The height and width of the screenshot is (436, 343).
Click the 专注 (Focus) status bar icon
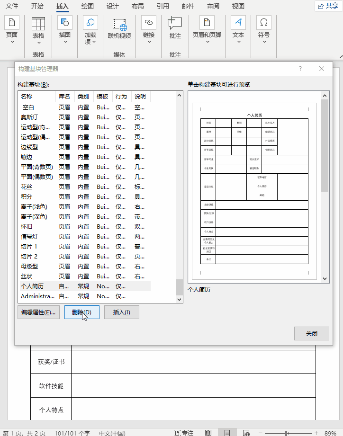tap(184, 433)
